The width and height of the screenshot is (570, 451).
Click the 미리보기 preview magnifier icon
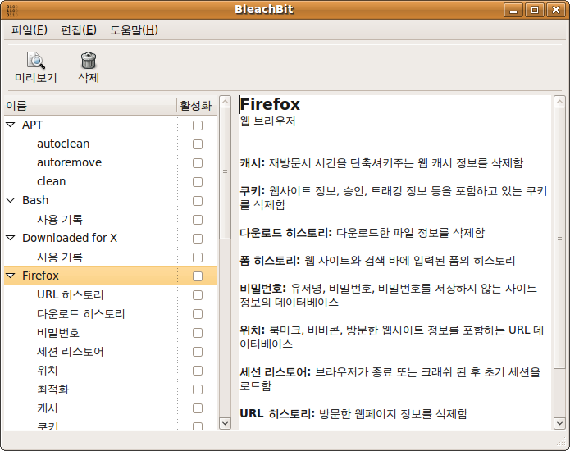pos(36,61)
